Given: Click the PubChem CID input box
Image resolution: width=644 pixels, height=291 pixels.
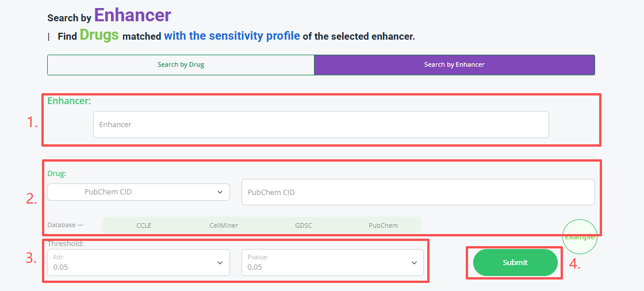Looking at the screenshot, I should click(x=418, y=192).
